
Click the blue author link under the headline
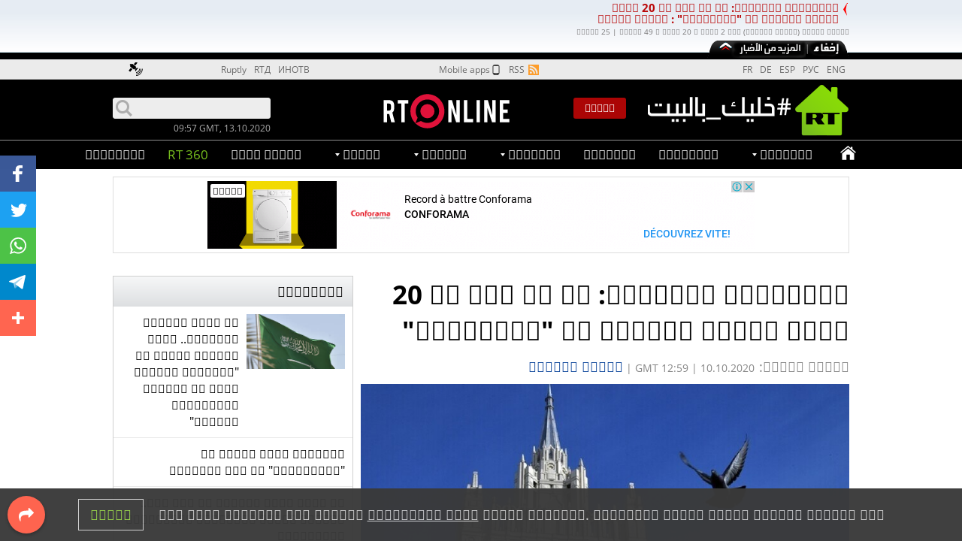click(x=576, y=367)
